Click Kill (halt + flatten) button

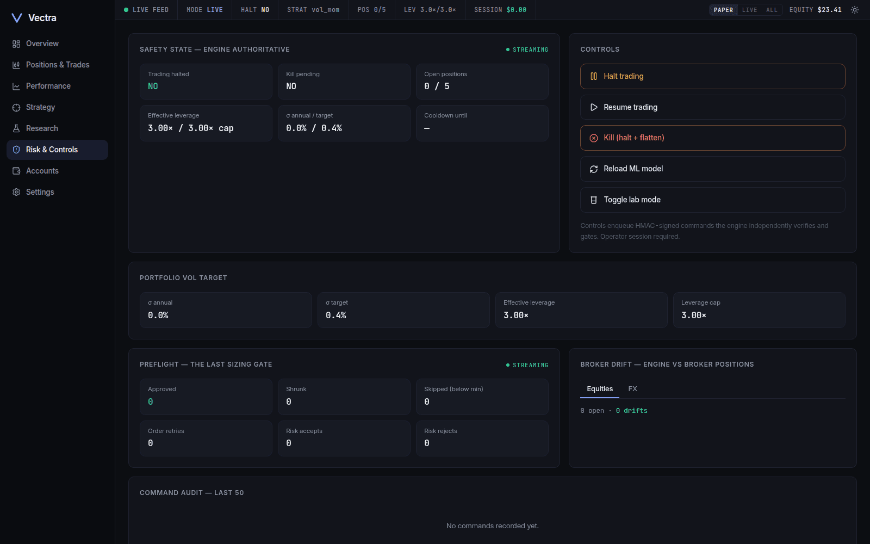[x=713, y=138]
